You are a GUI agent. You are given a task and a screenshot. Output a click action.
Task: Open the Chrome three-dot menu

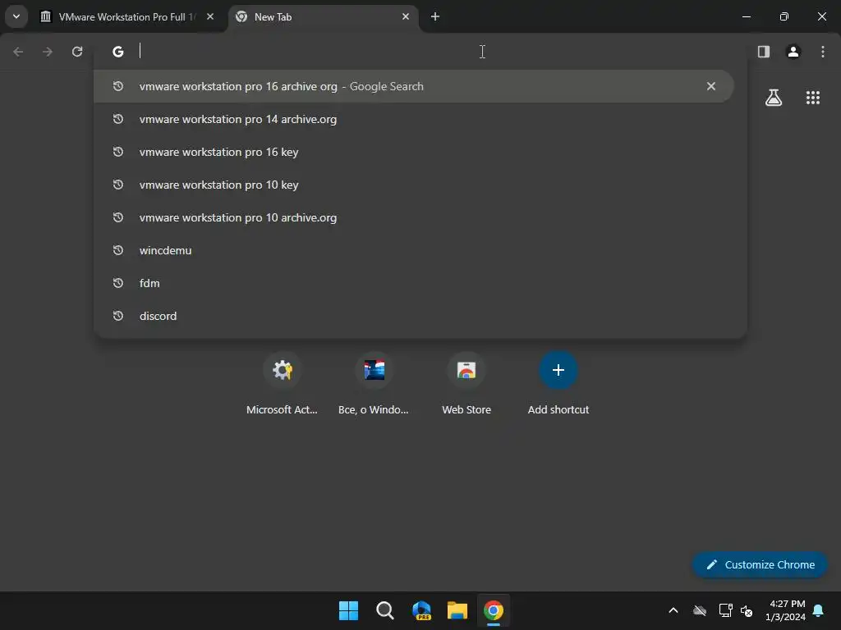[x=823, y=52]
